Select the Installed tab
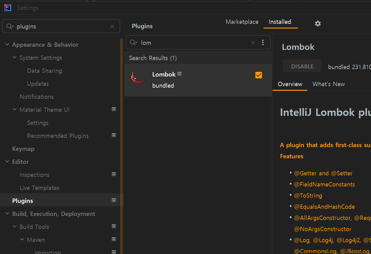 [280, 22]
